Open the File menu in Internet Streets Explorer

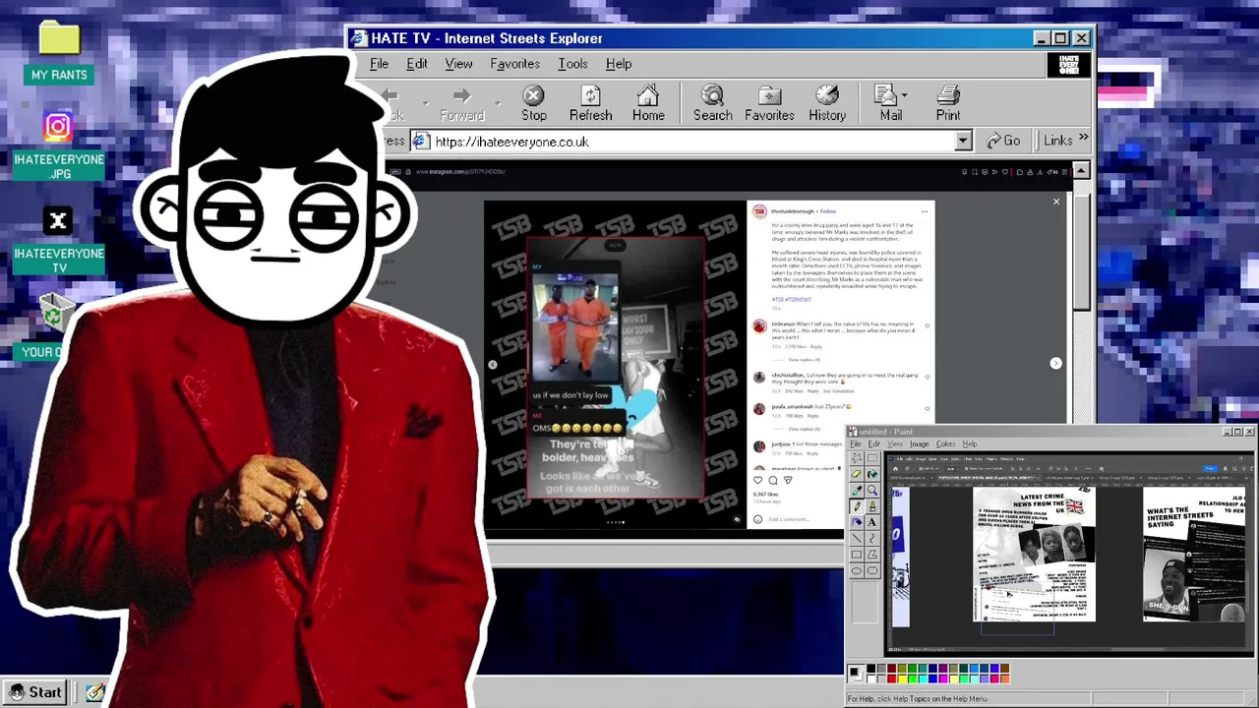click(379, 64)
